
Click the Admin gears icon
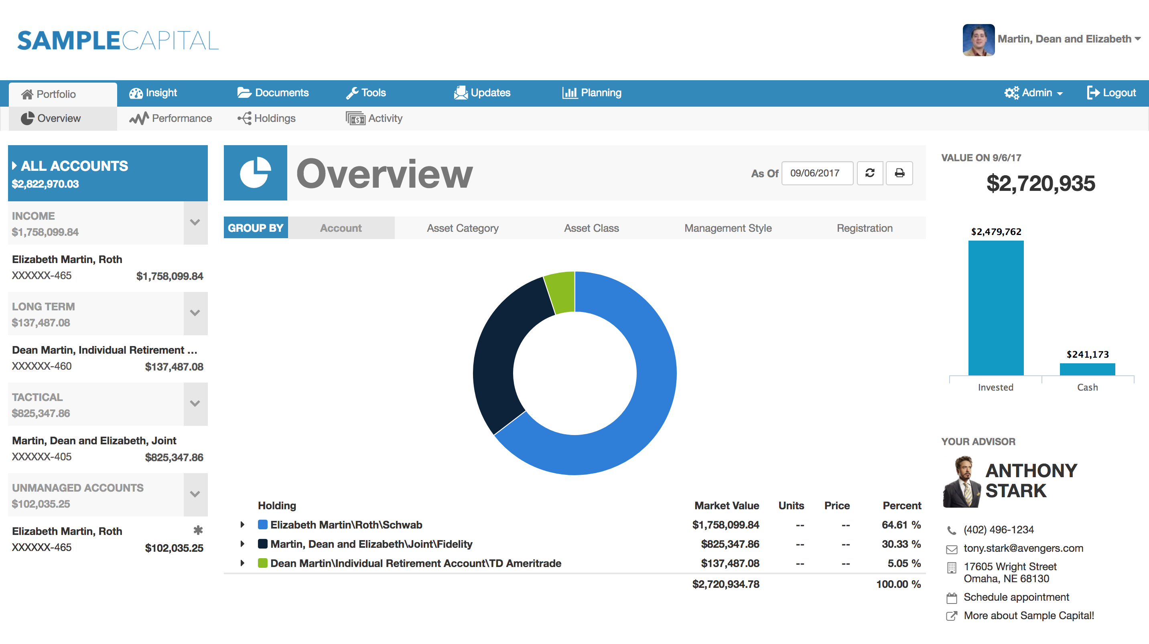click(1011, 93)
